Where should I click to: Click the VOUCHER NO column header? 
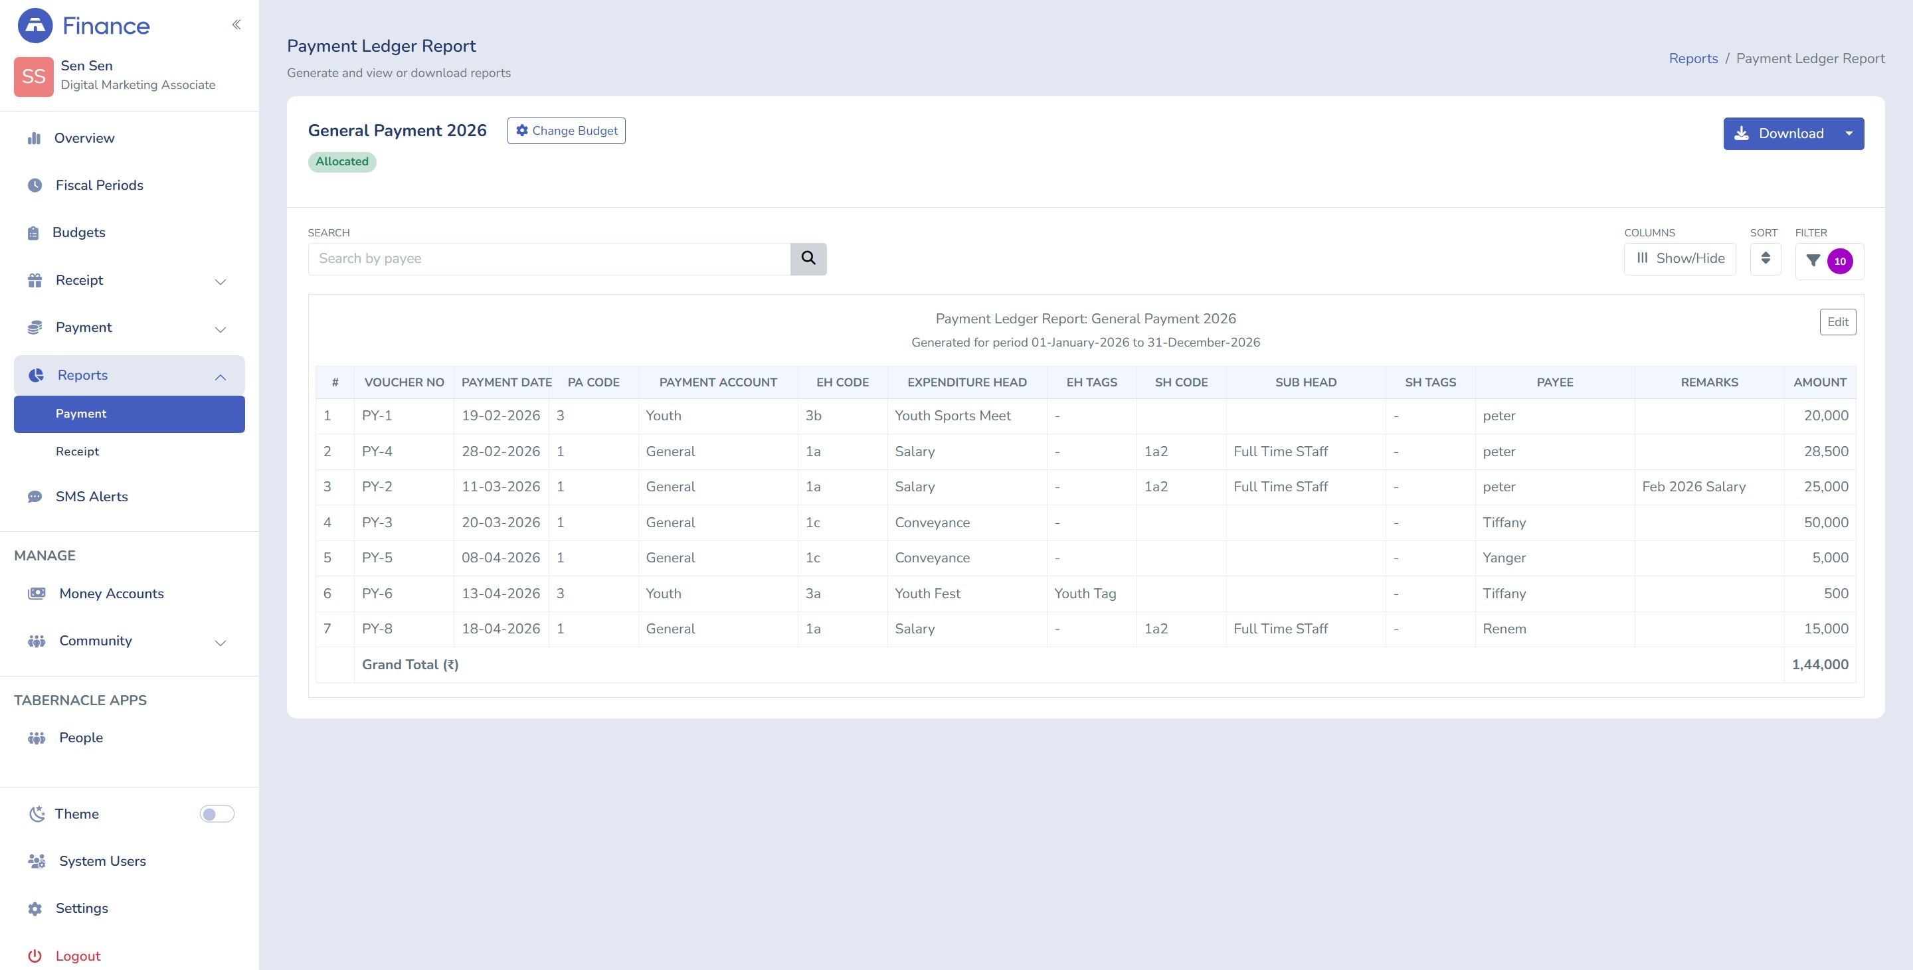click(x=404, y=382)
